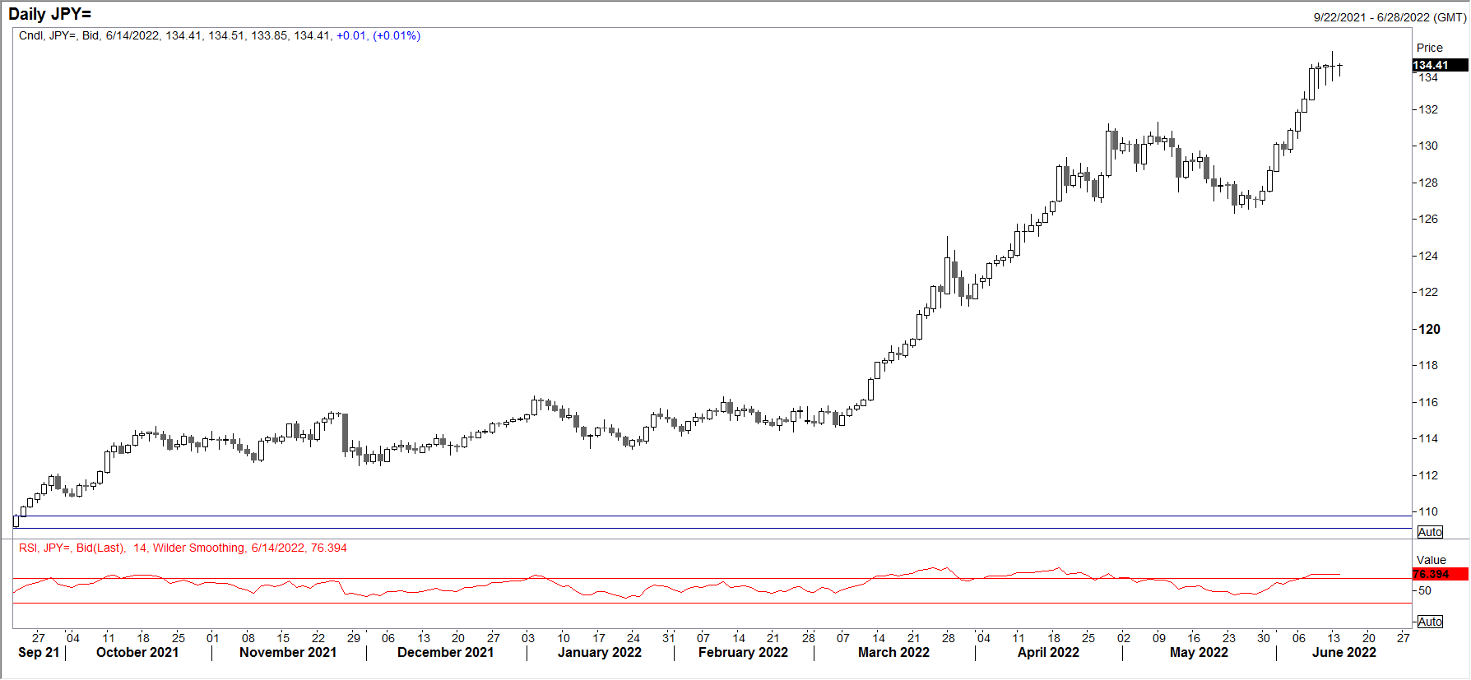Click the 132 price axis label
This screenshot has height=680, width=1471.
(x=1428, y=109)
